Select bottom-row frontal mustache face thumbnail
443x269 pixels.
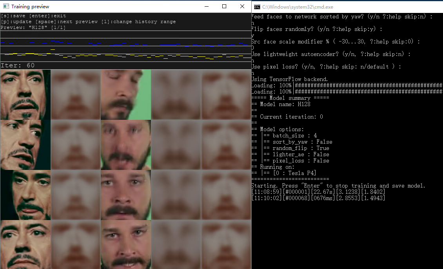click(x=126, y=244)
